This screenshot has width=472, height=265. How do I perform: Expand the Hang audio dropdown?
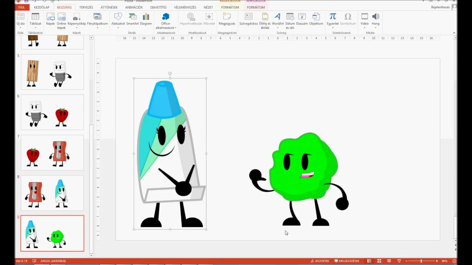point(375,28)
